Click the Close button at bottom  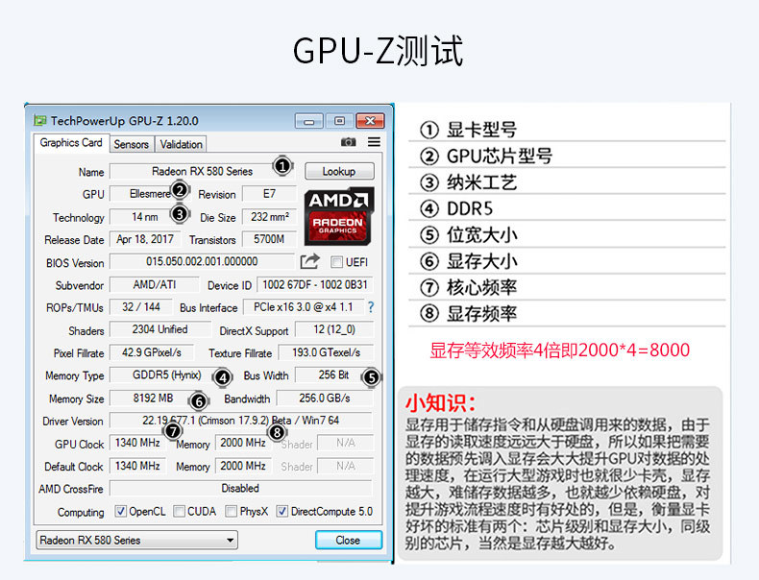pyautogui.click(x=349, y=540)
